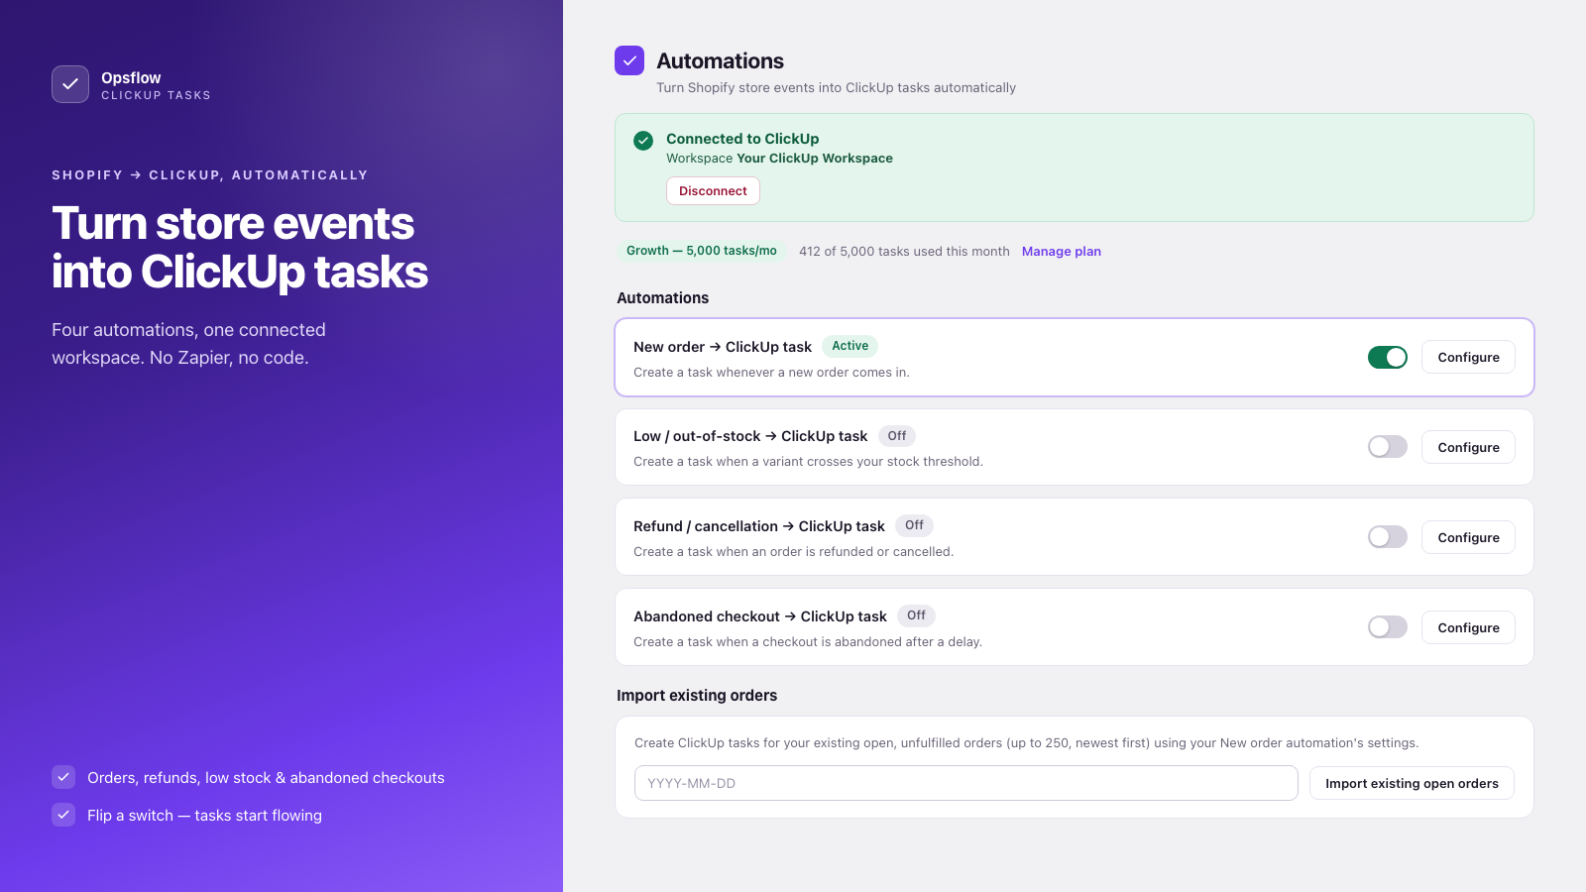Click the Abandoned checkout → ClickUp task title
Image resolution: width=1586 pixels, height=892 pixels.
760,616
